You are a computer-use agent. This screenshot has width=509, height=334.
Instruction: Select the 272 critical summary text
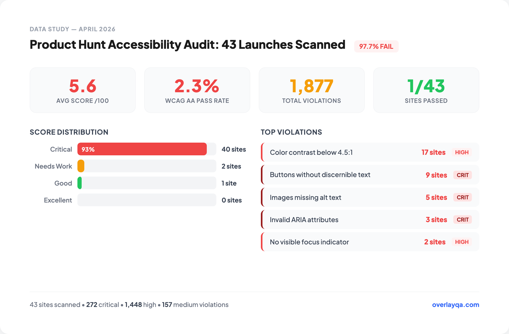pos(102,305)
